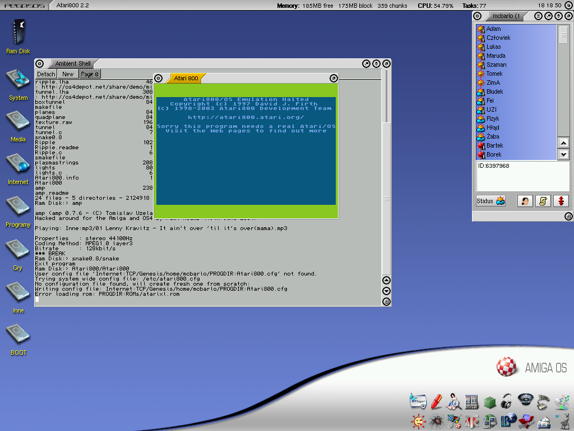Screen dimensions: 574x431
Task: Click the Ambient Shell scroll up arrow
Action: 386,281
